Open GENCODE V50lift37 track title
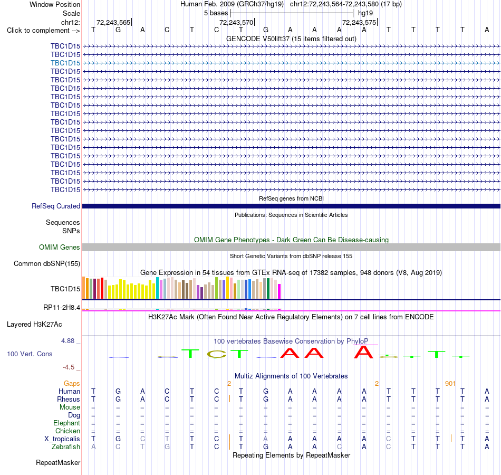The width and height of the screenshot is (501, 475). 291,39
